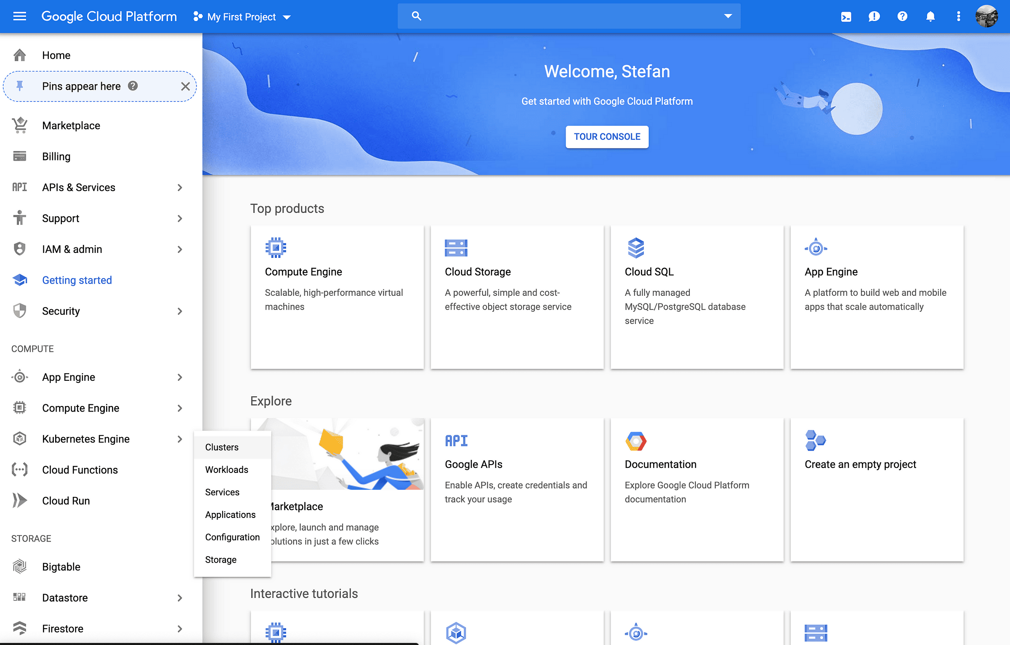This screenshot has height=645, width=1010.
Task: Open My First Project selector dropdown
Action: click(242, 17)
